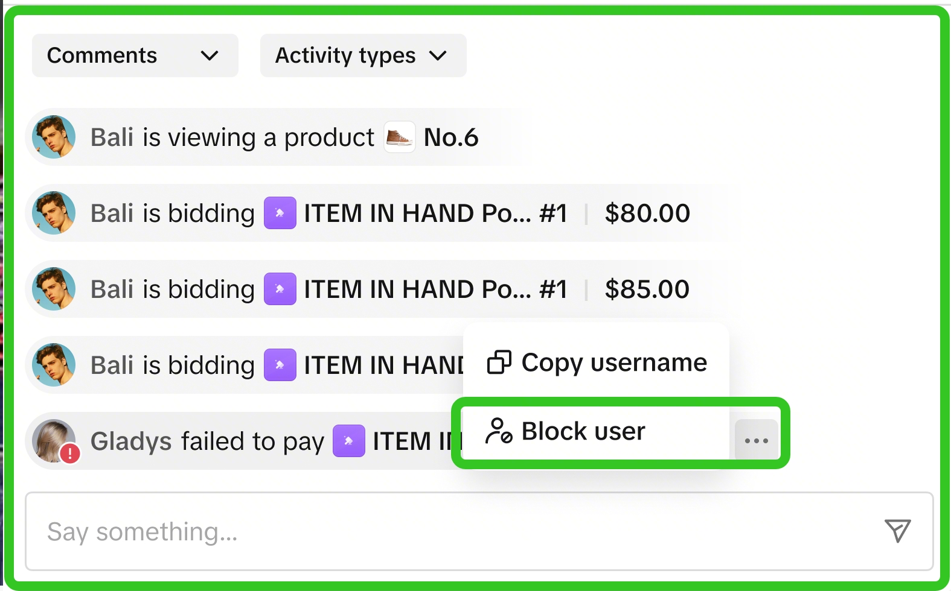Click purple item icon on Gladys row
Image resolution: width=951 pixels, height=591 pixels.
349,441
